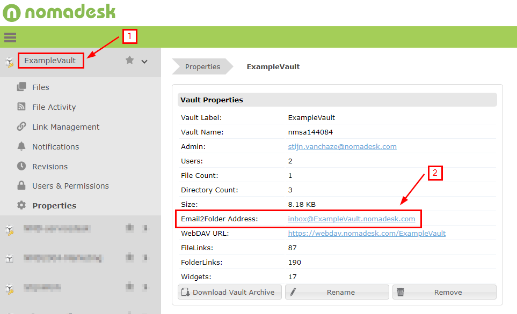
Task: Click the Users value 2
Action: pyautogui.click(x=290, y=161)
